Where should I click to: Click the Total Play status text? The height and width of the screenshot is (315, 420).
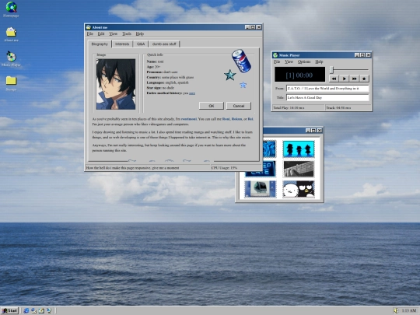click(289, 107)
